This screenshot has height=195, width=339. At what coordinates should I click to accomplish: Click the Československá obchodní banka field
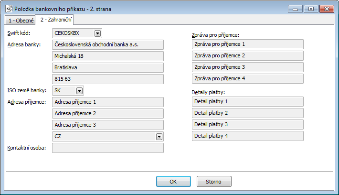(x=108, y=44)
